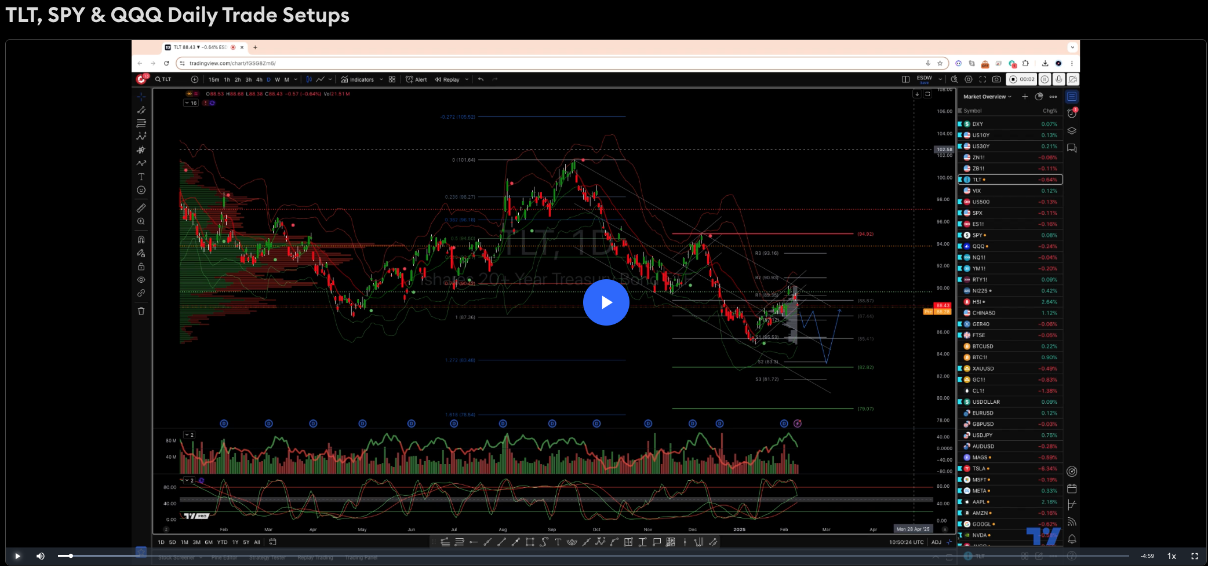Toggle ADJ adjusted data on price scale
This screenshot has height=566, width=1208.
tap(936, 542)
